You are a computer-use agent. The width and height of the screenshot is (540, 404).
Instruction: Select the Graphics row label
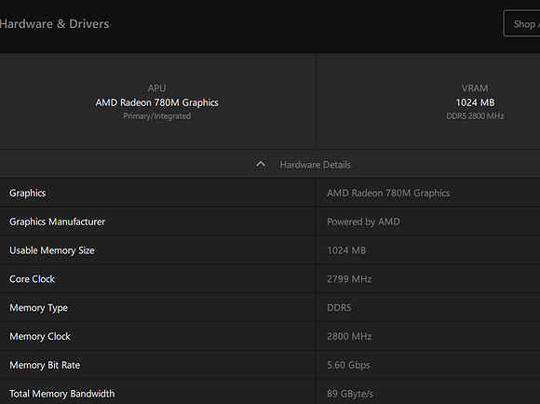point(28,194)
